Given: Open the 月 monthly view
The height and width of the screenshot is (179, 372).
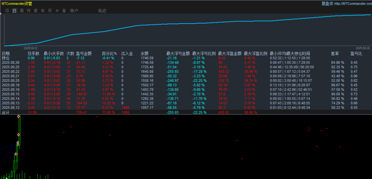Looking at the screenshot, I should 29,11.
